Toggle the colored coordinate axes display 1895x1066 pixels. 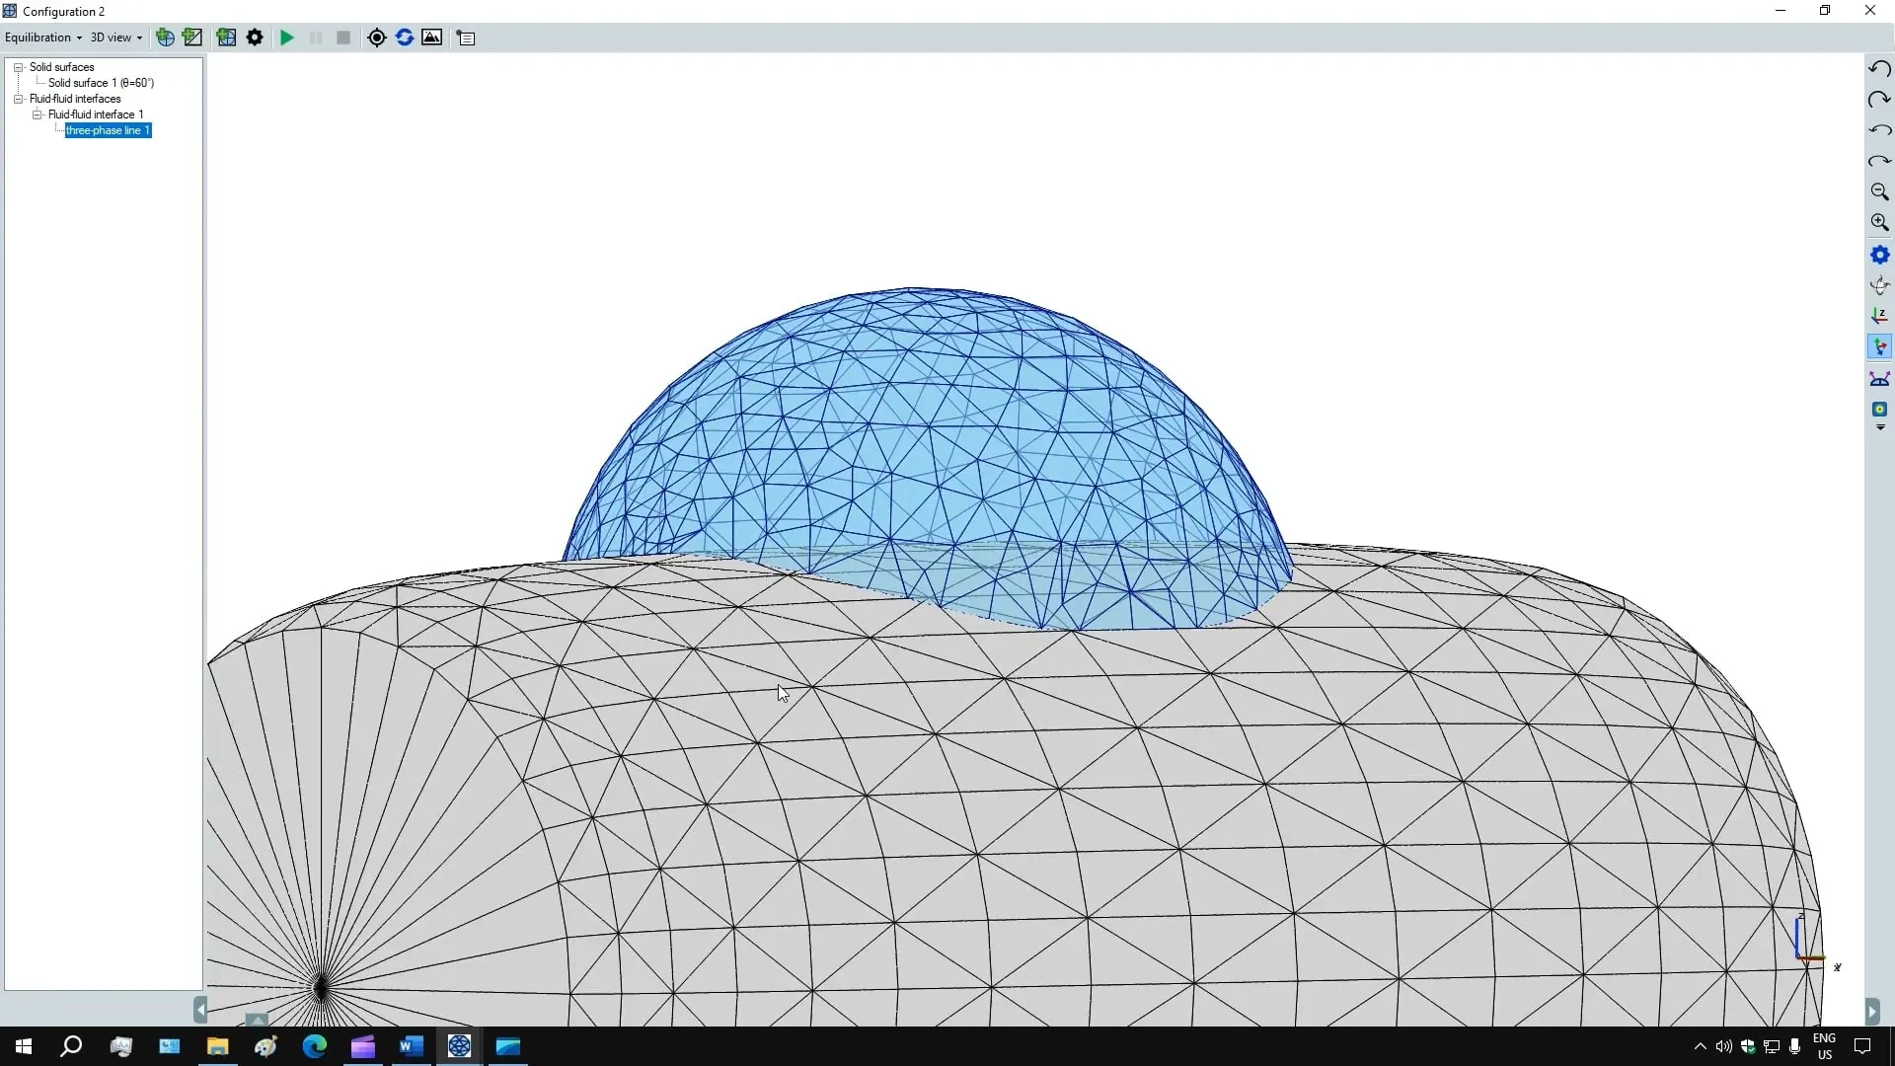(1879, 347)
